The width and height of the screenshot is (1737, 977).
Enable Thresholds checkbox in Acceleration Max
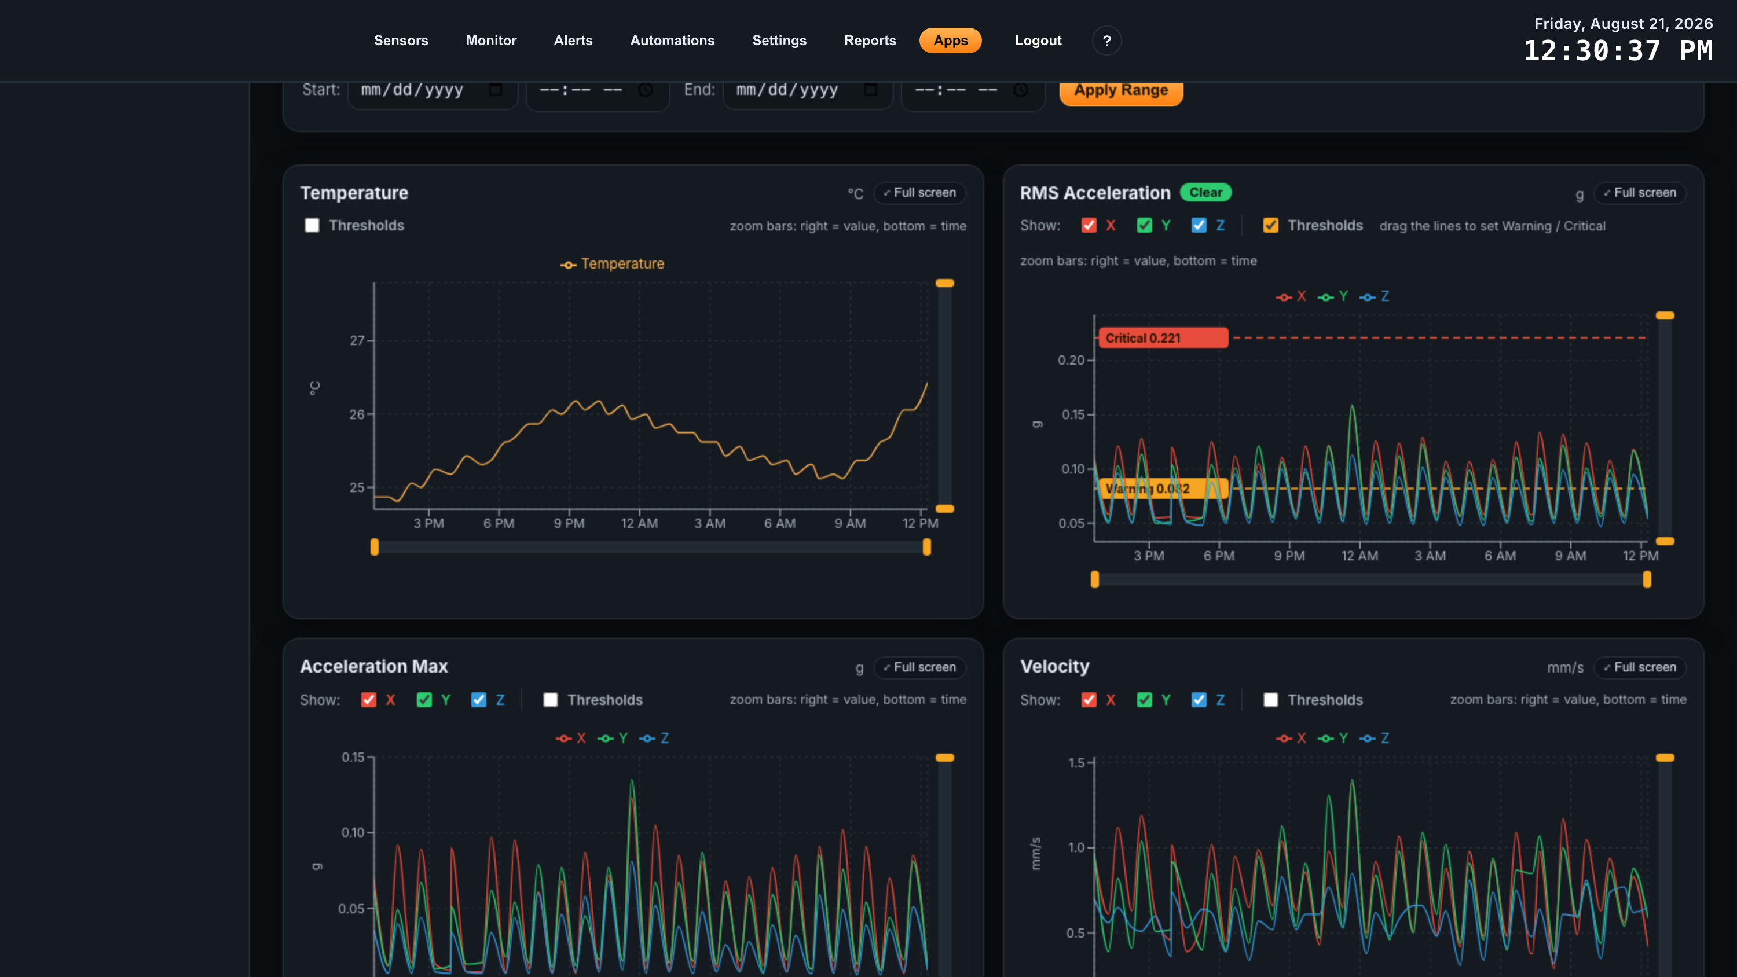(550, 700)
